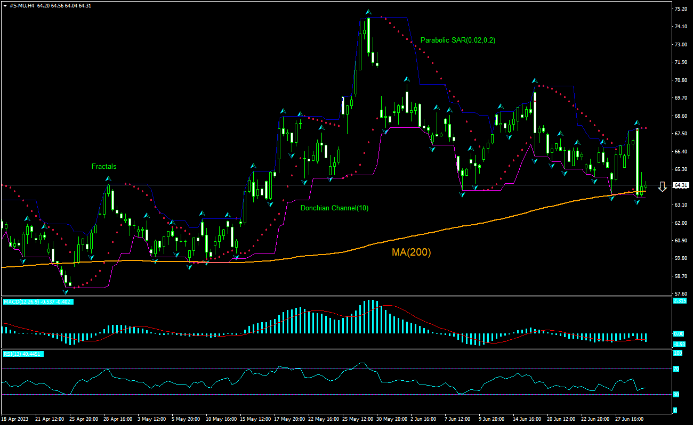Click the 27 Jun 16:00 time axis label
Viewport: 693px width, 425px height.
630,419
